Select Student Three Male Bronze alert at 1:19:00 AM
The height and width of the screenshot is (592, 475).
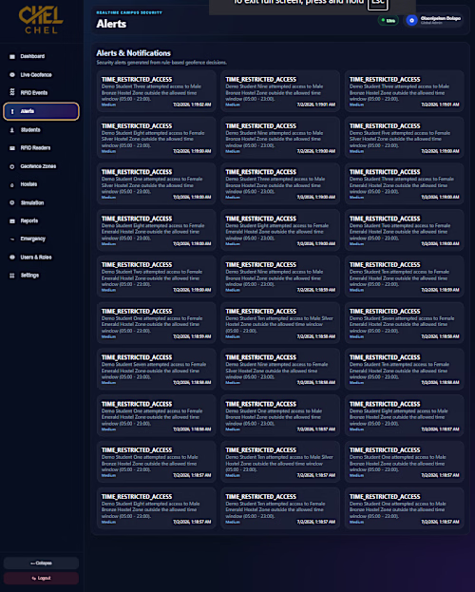(x=280, y=183)
